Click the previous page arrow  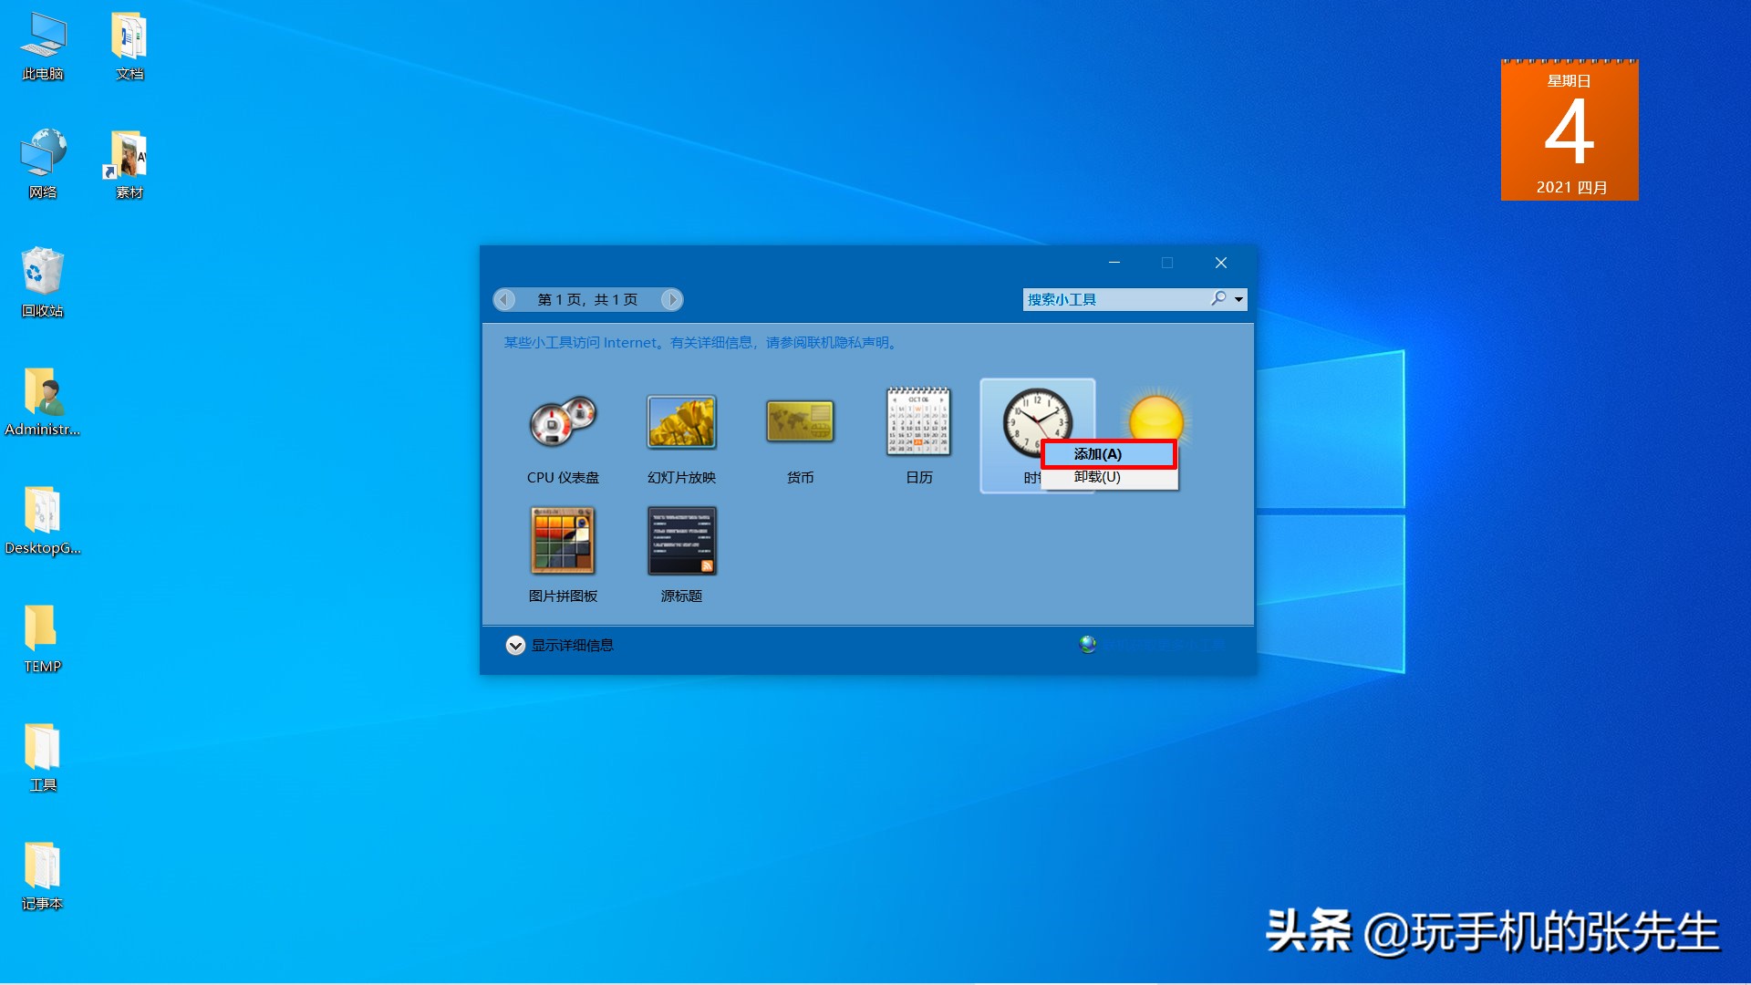coord(505,299)
